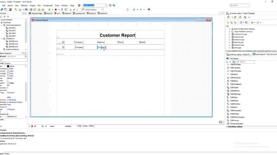
Task: Select MainUnit.pas in Project Manager
Action: [238, 42]
